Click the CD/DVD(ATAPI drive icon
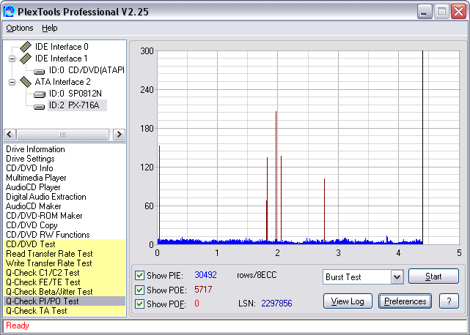 coord(40,71)
